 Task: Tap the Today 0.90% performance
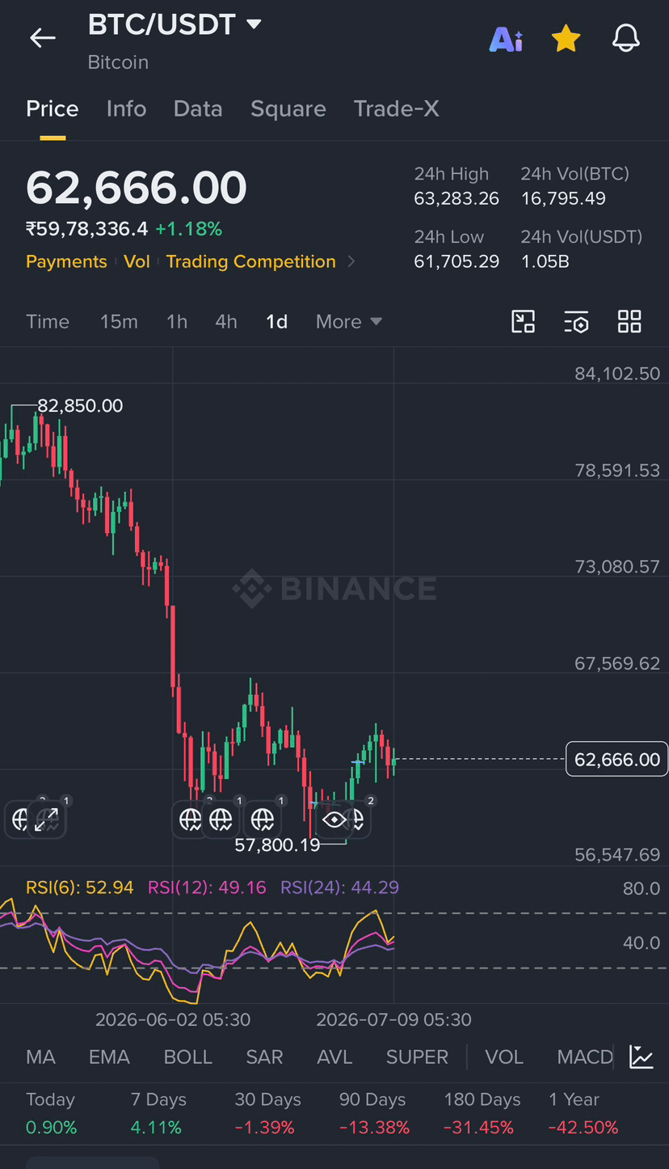pyautogui.click(x=52, y=1113)
